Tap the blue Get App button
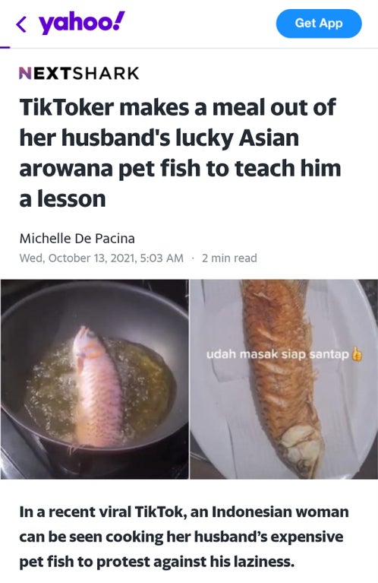Image resolution: width=378 pixels, height=583 pixels. point(319,24)
